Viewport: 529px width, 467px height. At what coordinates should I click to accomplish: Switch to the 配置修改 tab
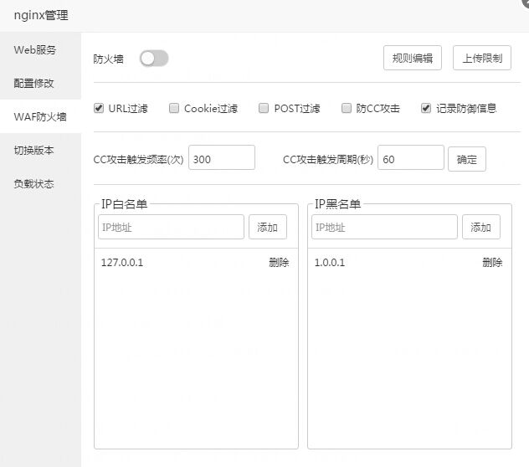click(x=34, y=83)
